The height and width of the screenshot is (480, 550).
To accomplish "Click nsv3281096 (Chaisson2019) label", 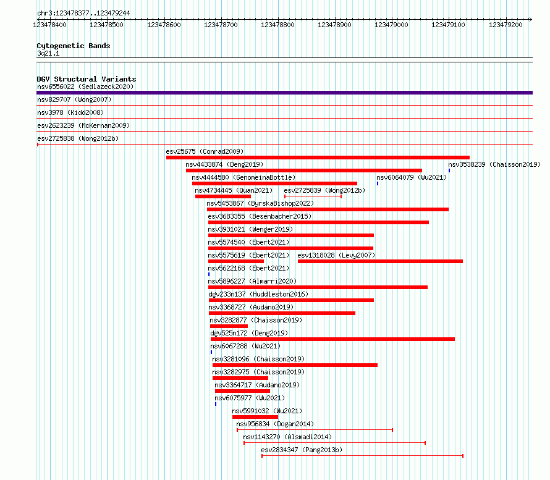I will coord(258,359).
